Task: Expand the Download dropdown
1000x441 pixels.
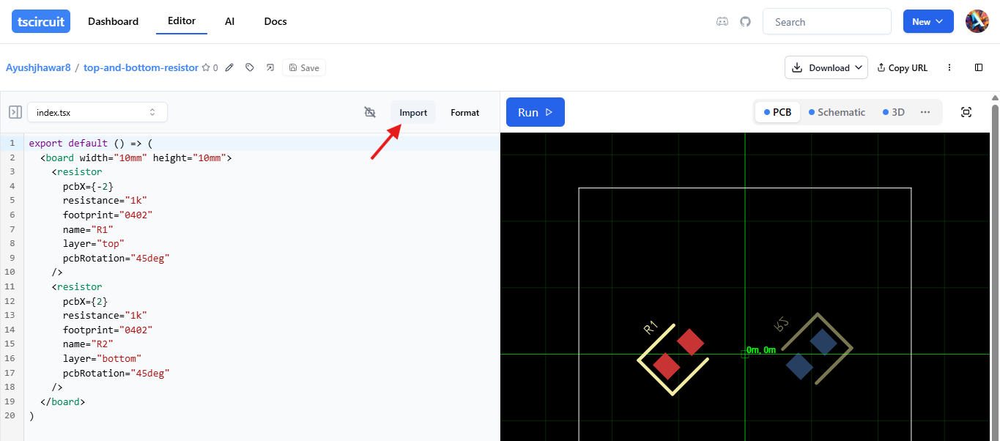Action: [826, 67]
